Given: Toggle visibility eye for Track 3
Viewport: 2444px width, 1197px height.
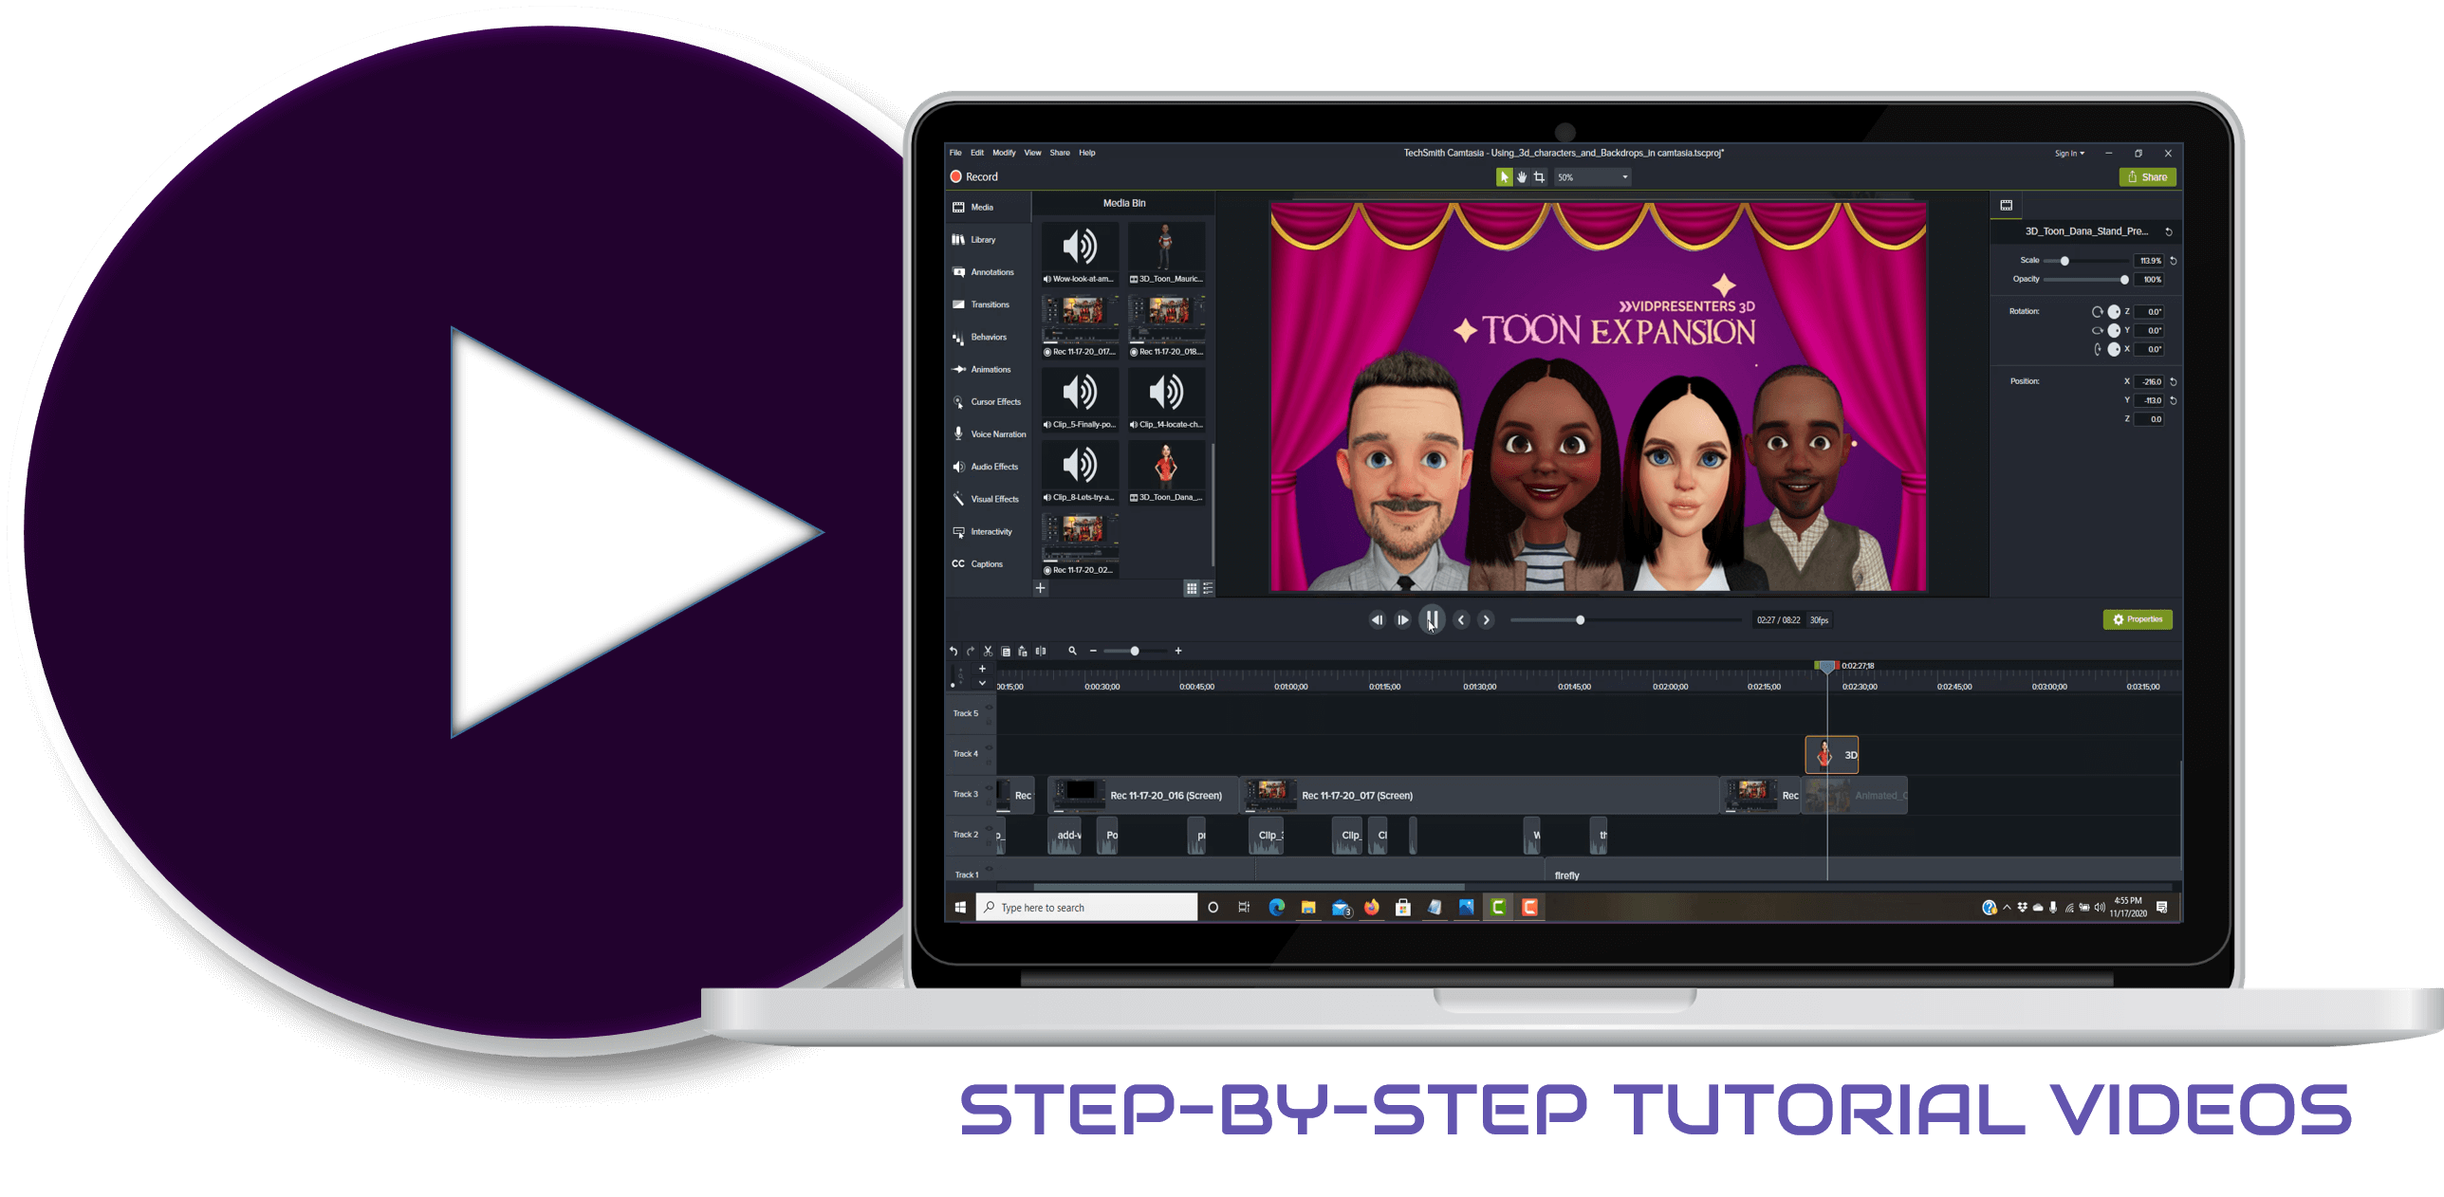Looking at the screenshot, I should pos(989,788).
